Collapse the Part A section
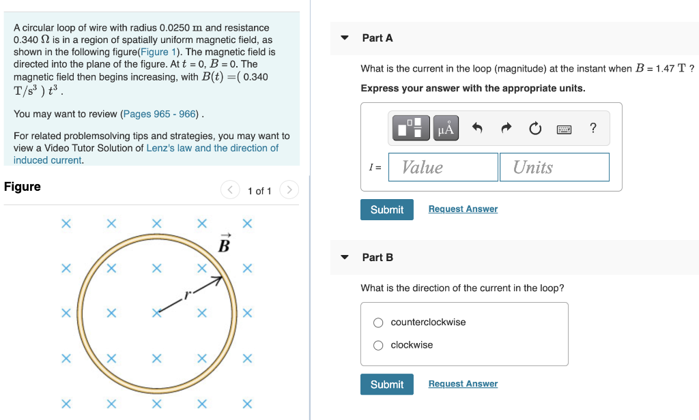Screen dimensions: 699x420 coord(345,38)
